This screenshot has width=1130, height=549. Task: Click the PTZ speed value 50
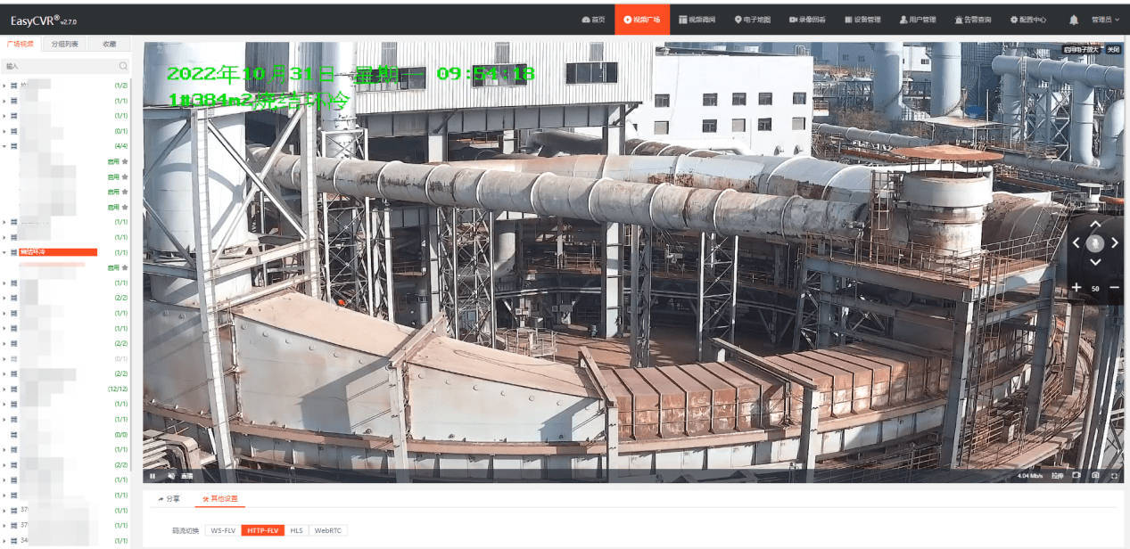1095,288
